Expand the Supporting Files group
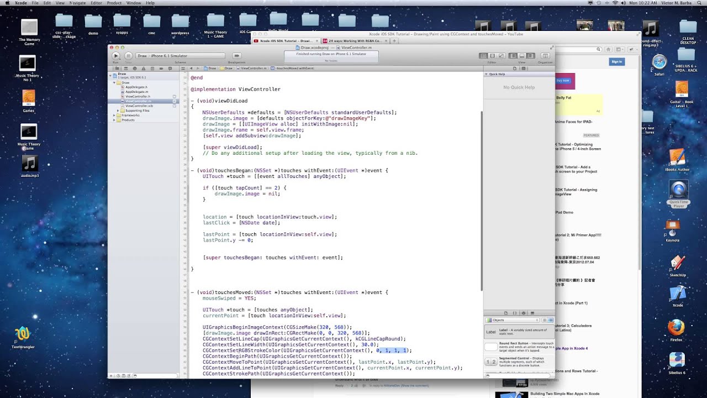 click(x=118, y=111)
